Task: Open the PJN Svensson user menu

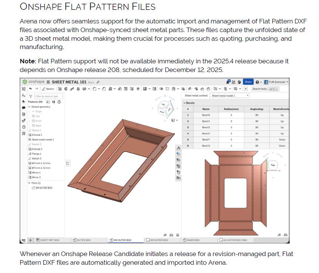Action: coord(276,82)
